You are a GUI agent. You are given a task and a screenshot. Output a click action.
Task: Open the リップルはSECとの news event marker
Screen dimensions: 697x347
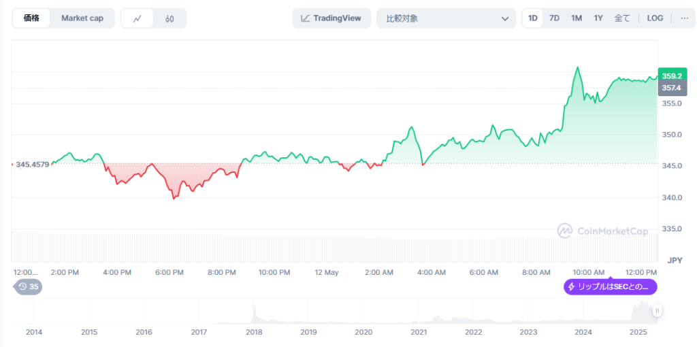[x=611, y=287]
